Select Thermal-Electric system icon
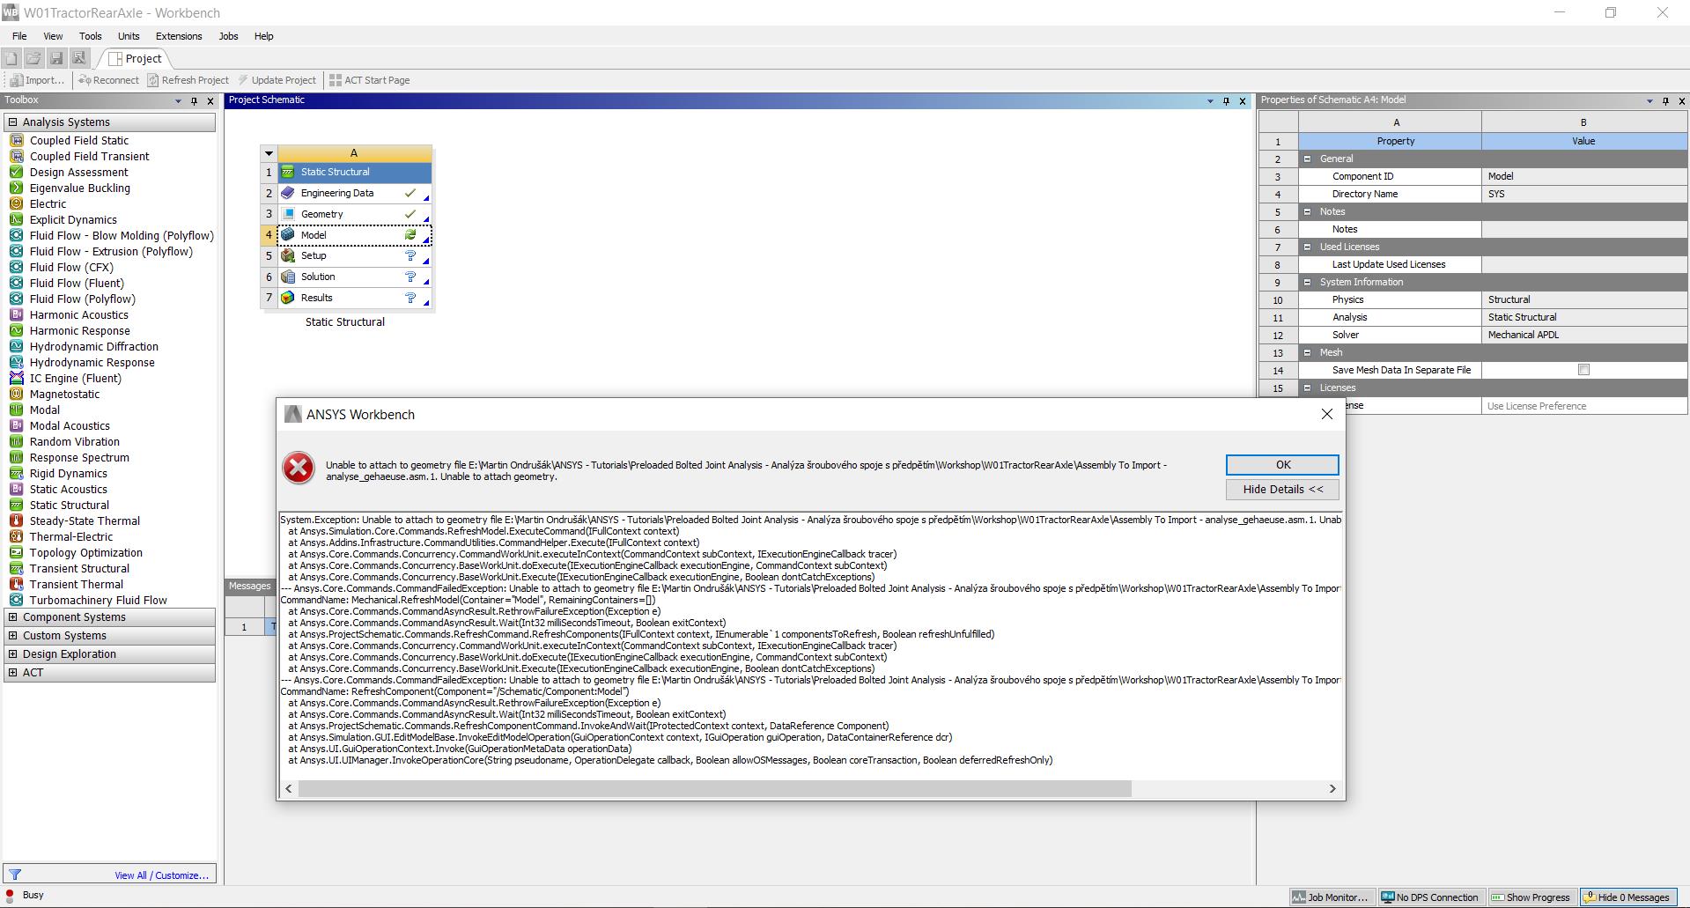Image resolution: width=1690 pixels, height=908 pixels. point(16,536)
